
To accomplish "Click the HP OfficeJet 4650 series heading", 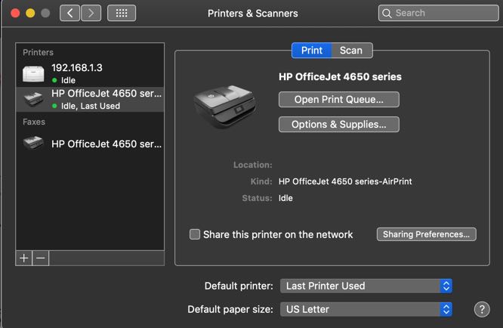I will [x=340, y=76].
